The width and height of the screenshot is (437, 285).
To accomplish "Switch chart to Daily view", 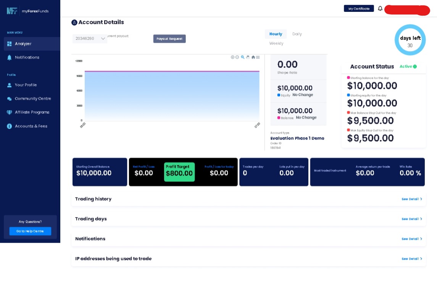I will click(297, 34).
